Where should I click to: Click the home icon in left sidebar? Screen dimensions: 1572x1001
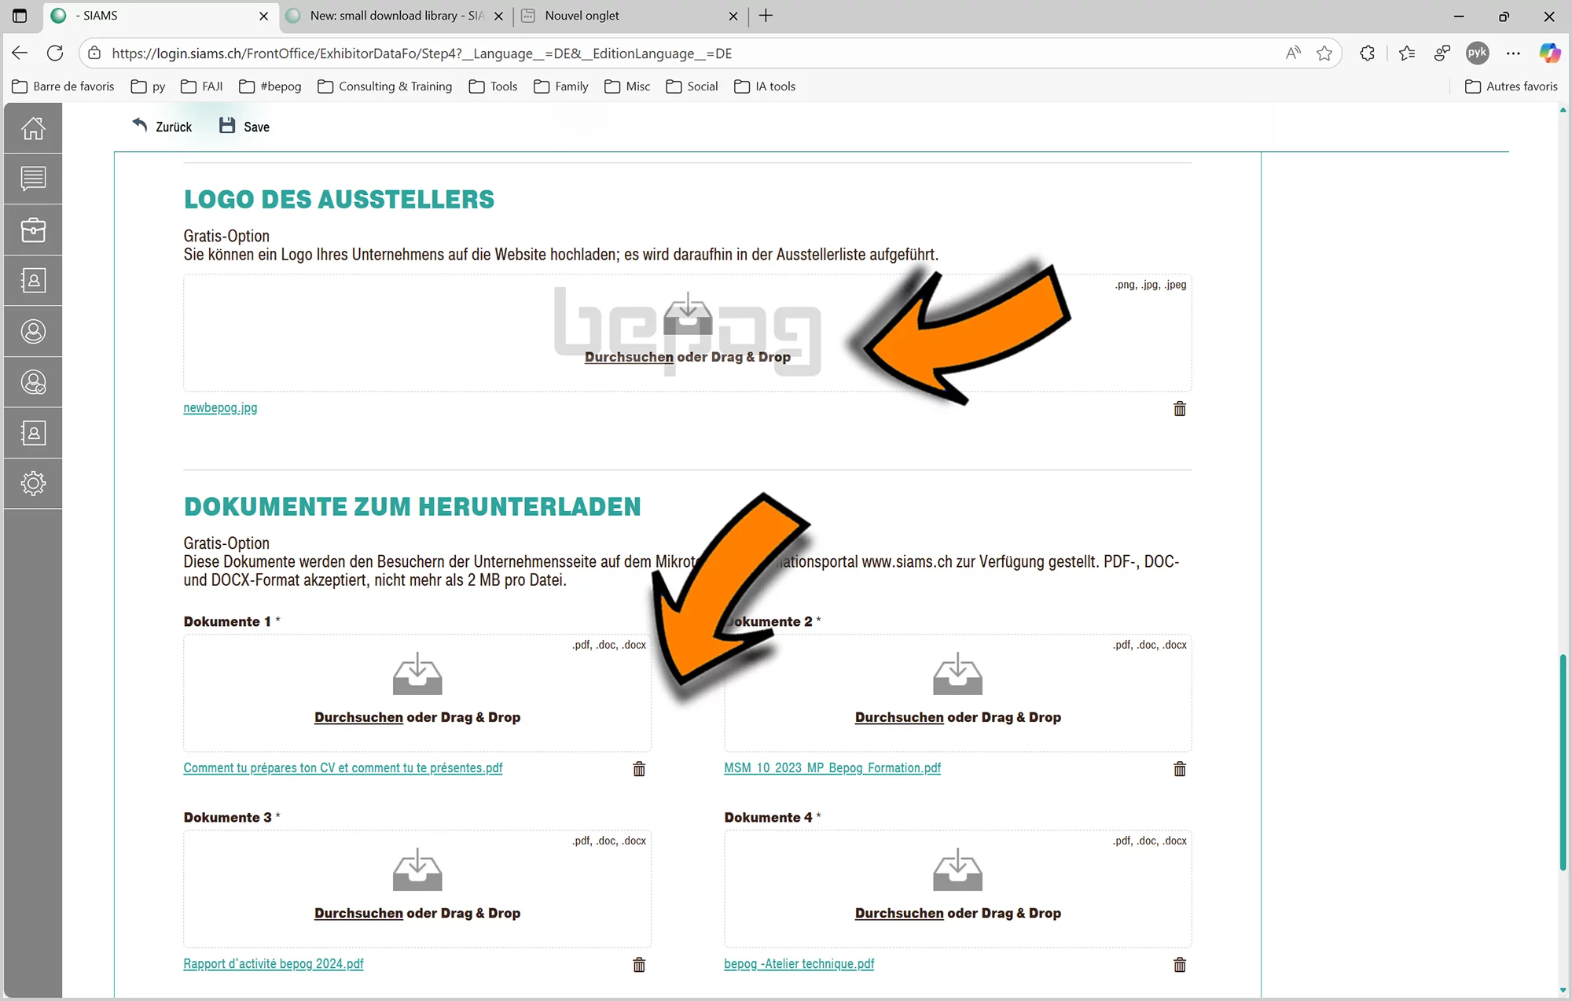33,128
